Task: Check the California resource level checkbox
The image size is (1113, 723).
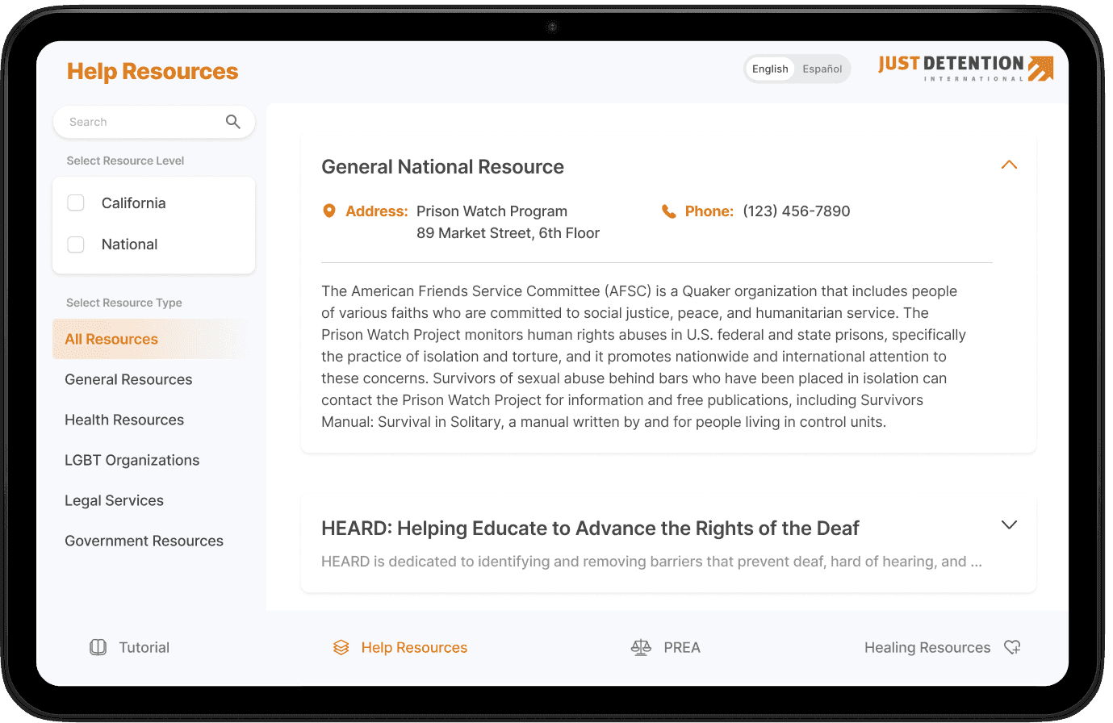Action: tap(76, 203)
